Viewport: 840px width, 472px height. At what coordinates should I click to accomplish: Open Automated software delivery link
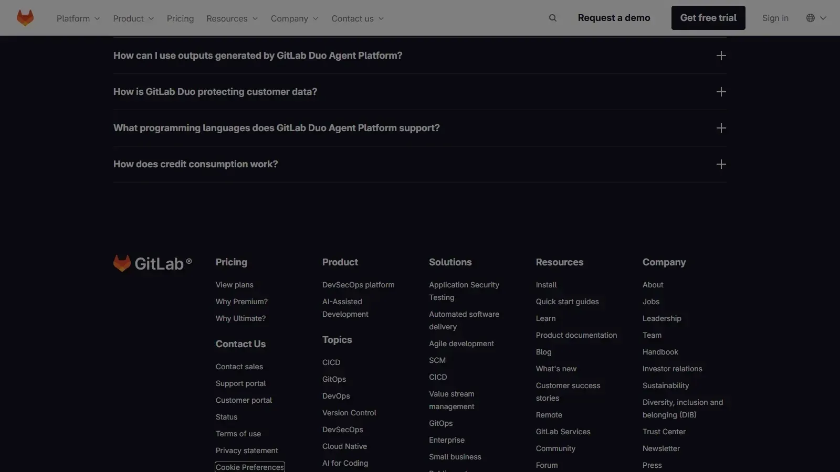[x=464, y=320]
